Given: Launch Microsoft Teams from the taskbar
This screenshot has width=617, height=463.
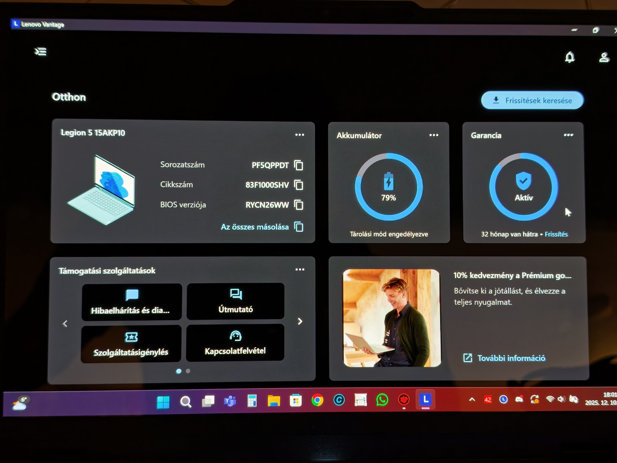Looking at the screenshot, I should 230,401.
